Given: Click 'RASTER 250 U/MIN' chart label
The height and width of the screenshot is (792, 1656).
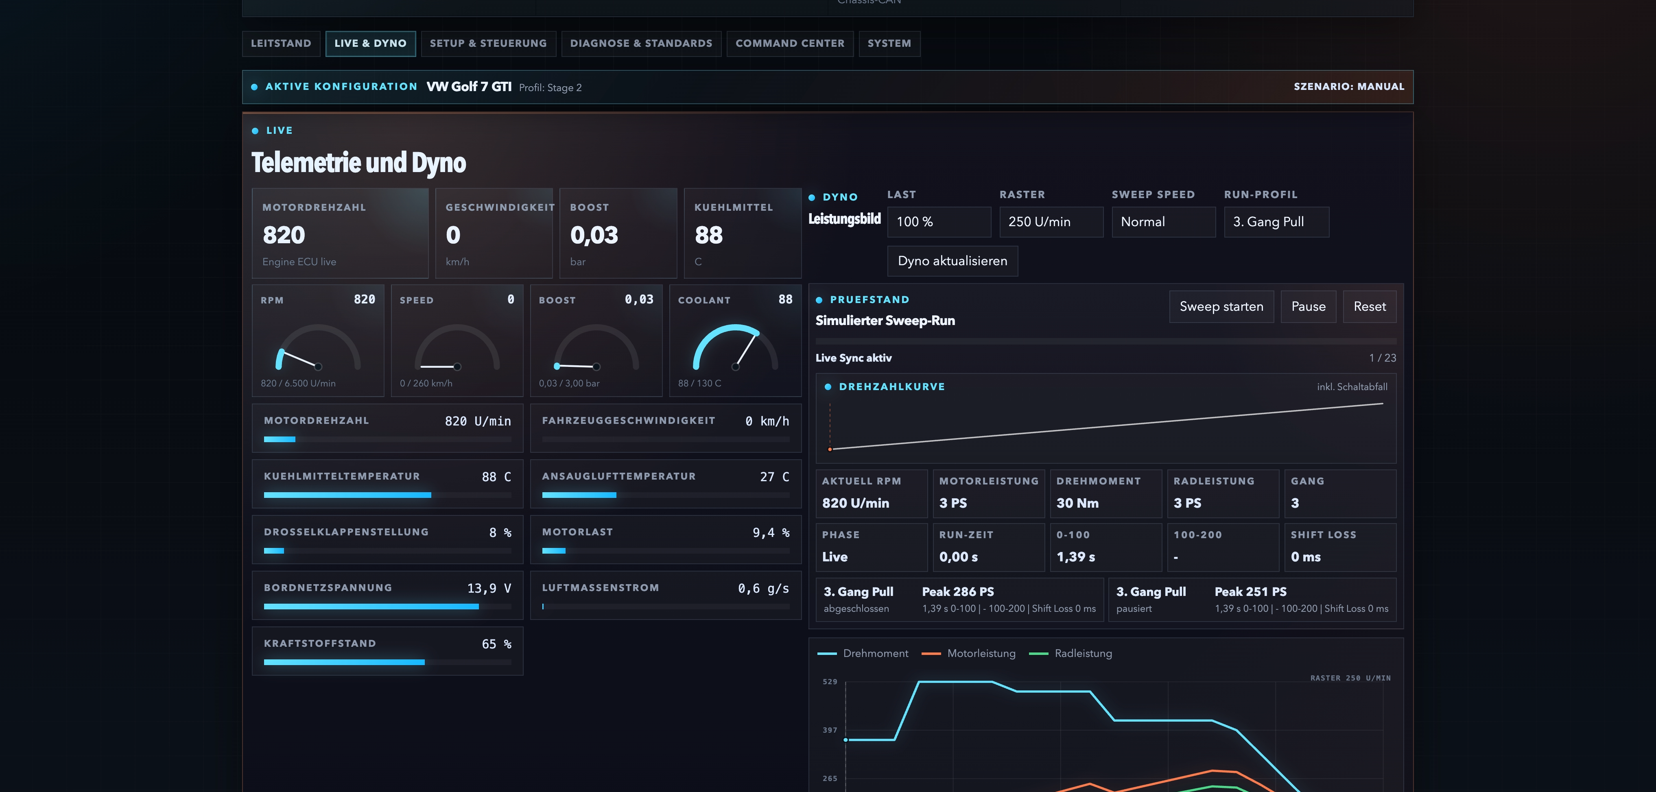Looking at the screenshot, I should tap(1350, 678).
